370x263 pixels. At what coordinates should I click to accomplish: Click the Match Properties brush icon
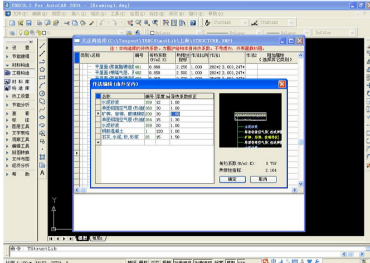point(91,23)
